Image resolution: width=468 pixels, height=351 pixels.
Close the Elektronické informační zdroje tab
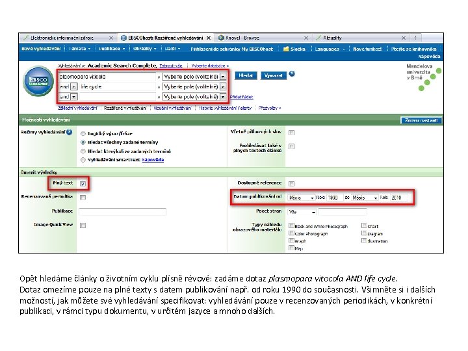tap(111, 38)
